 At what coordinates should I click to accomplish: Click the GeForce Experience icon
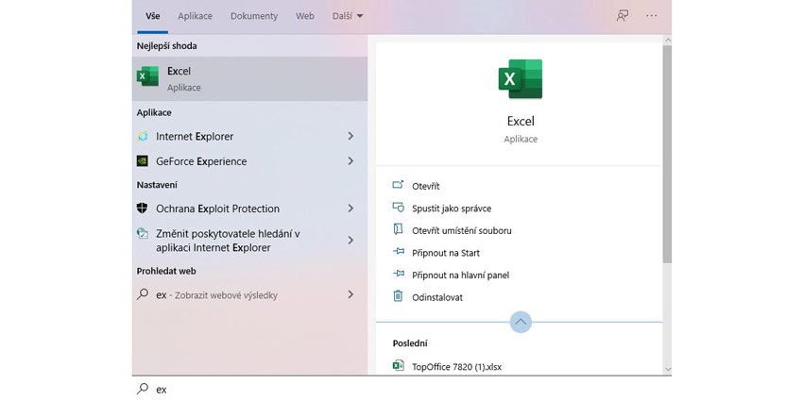(x=143, y=161)
